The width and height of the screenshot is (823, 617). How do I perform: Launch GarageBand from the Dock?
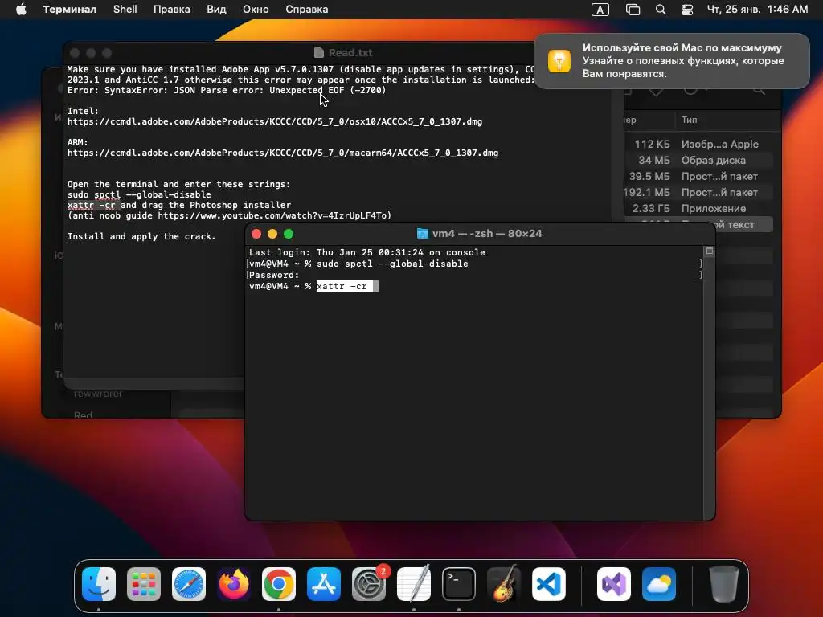tap(504, 584)
